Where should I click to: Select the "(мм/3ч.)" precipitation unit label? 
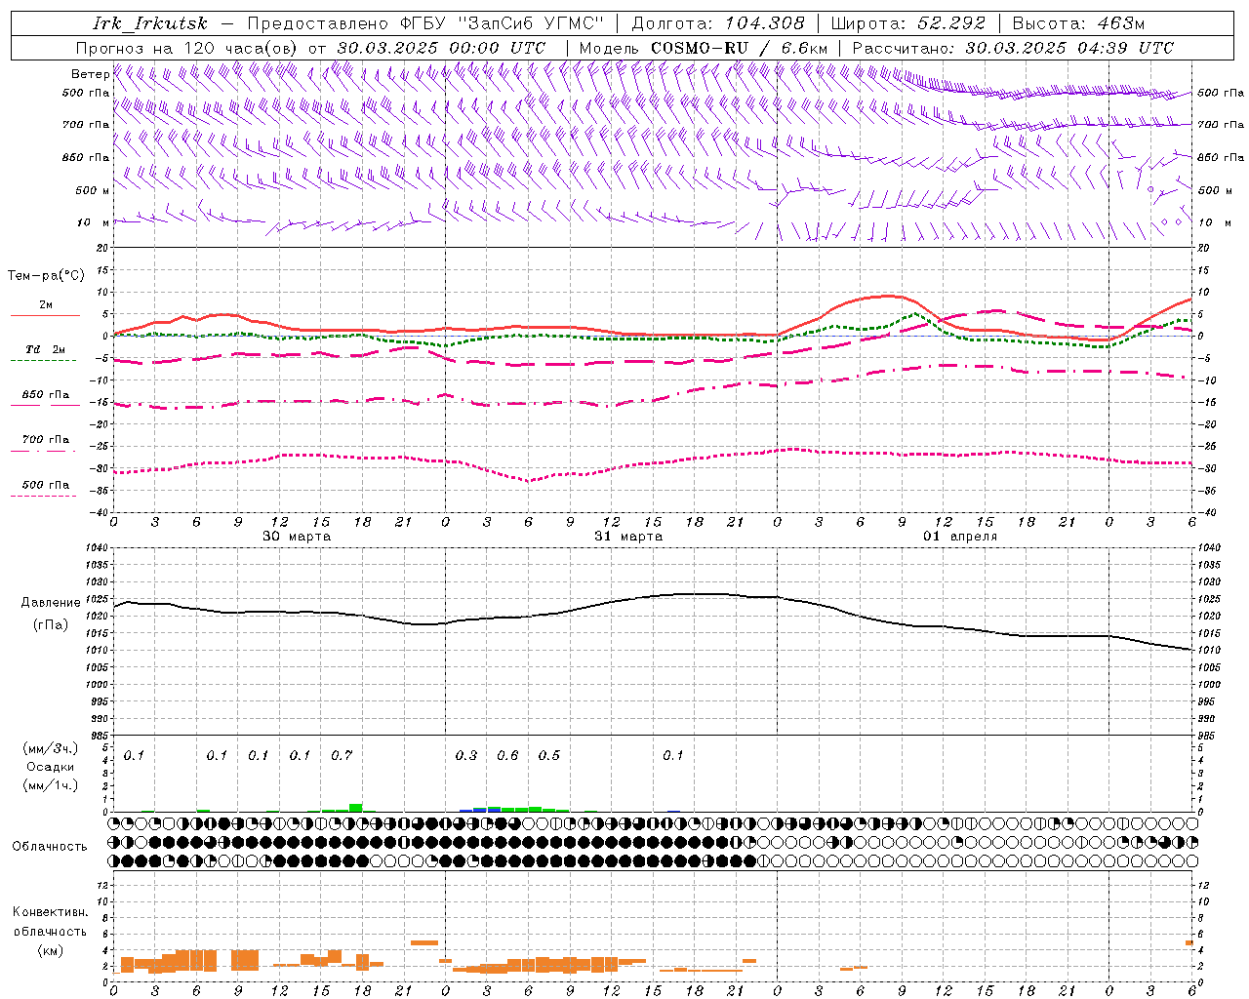point(51,748)
